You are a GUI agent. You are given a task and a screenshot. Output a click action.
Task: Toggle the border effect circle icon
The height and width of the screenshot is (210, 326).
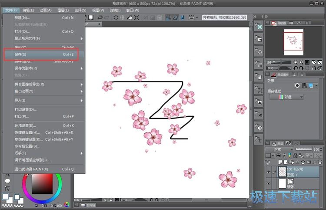[298, 86]
